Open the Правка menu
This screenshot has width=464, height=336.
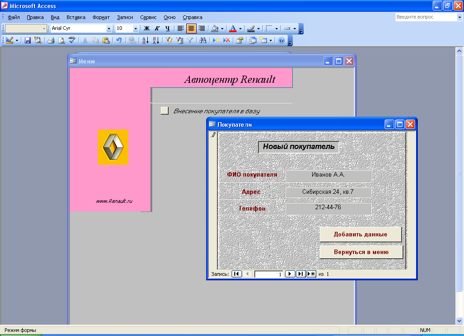tap(35, 17)
